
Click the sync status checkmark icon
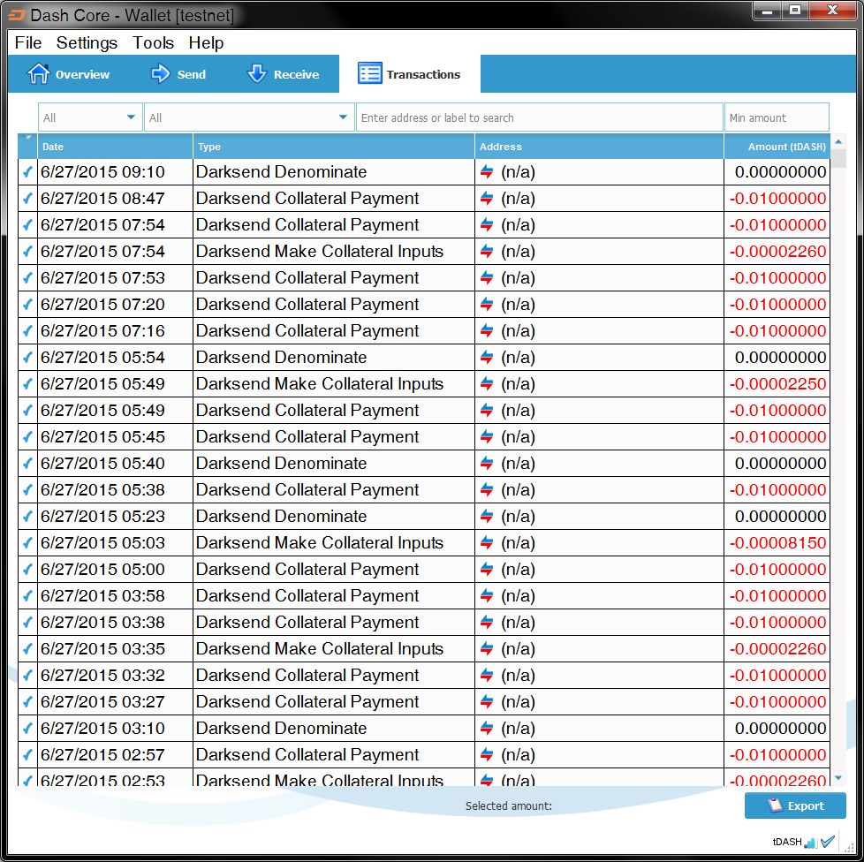827,842
